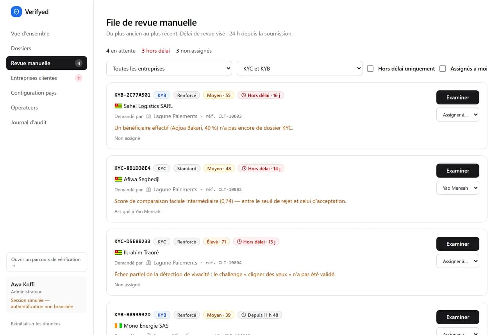The width and height of the screenshot is (500, 335).
Task: Select 'Revue manuelle' in the sidebar
Action: coord(46,63)
